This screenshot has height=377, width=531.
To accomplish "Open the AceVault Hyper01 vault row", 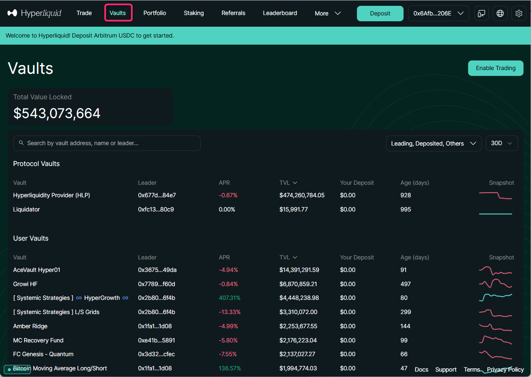I will point(37,270).
